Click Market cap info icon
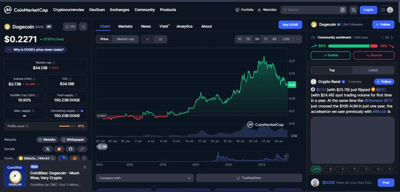The height and width of the screenshot is (192, 400). [x=54, y=63]
